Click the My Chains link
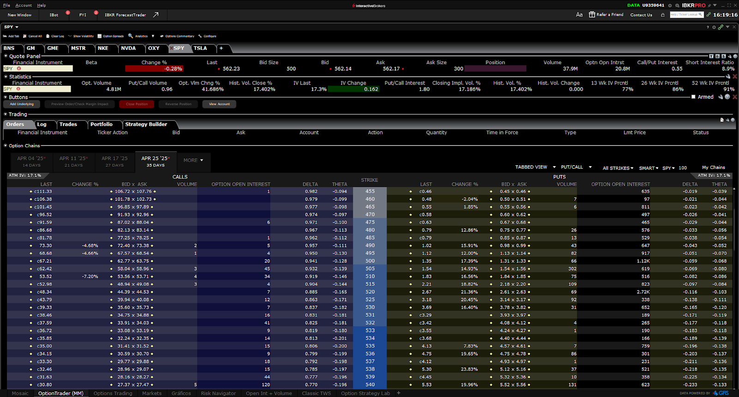Screen dimensions: 739x397 click(x=714, y=167)
